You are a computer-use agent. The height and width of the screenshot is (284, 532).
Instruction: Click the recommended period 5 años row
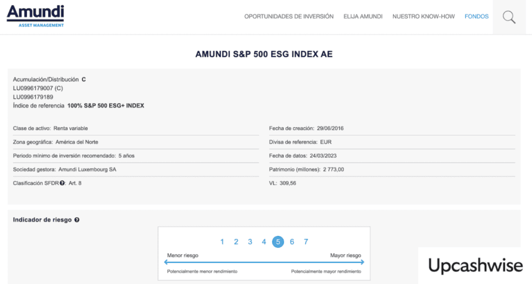click(136, 156)
